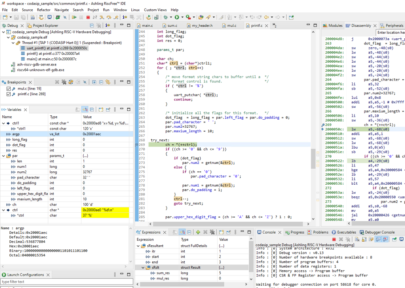This screenshot has width=405, height=288.
Task: Click the Back navigation arrow in toolbar
Action: (266, 17)
